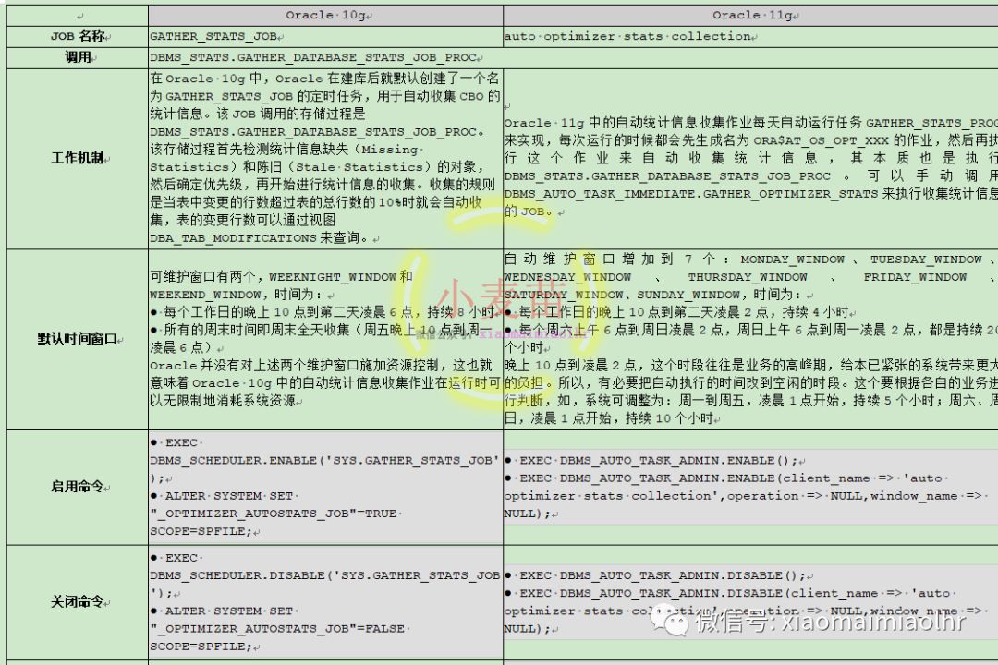This screenshot has height=665, width=998.
Task: Click '"_OPTIMIZER_AUTOSTATS_JOB"=TRUE' line
Action: click(x=274, y=514)
